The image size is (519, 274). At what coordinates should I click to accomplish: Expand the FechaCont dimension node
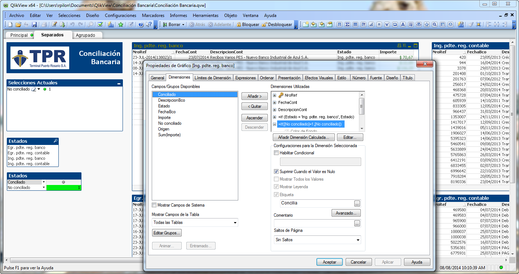pyautogui.click(x=275, y=102)
